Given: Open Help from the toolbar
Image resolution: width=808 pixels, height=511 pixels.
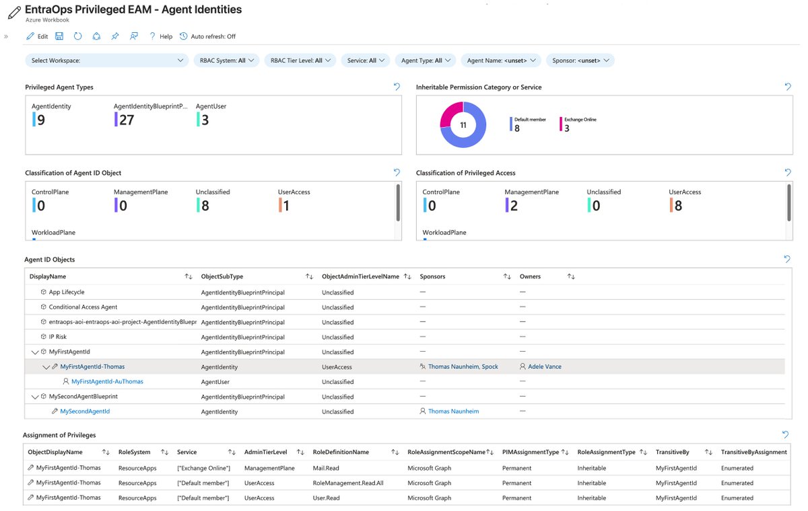Looking at the screenshot, I should 160,36.
